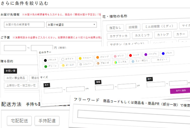
Task: Select the ブラック black color option
Action: click(50, 60)
